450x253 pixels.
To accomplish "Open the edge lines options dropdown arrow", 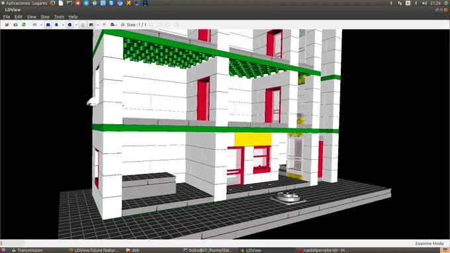I will pyautogui.click(x=63, y=25).
